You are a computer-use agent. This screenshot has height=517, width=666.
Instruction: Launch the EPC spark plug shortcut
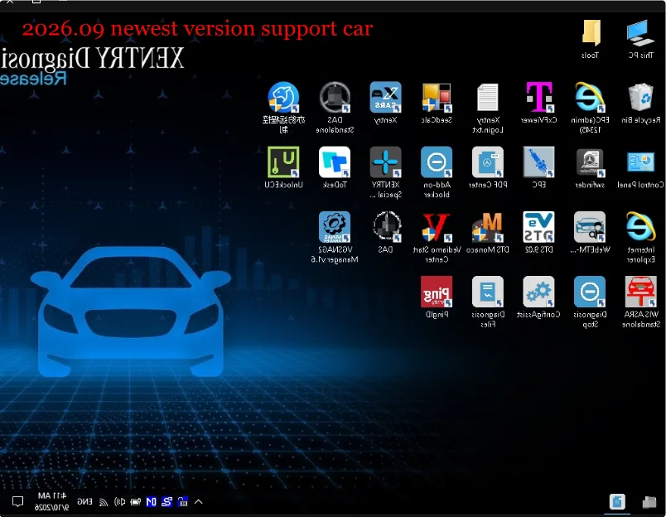tap(538, 168)
